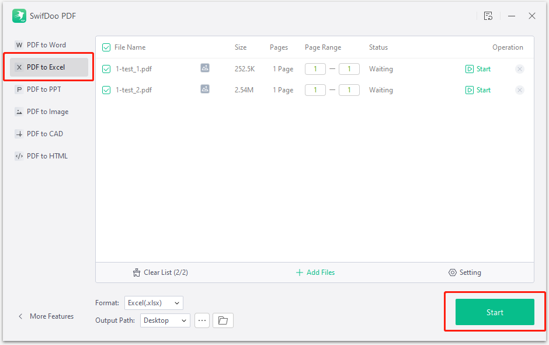Switch to PDF to Image

[49, 112]
